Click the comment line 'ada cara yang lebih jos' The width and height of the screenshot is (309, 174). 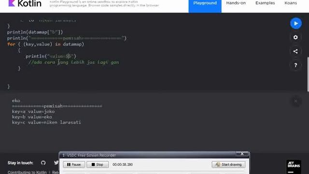click(73, 62)
